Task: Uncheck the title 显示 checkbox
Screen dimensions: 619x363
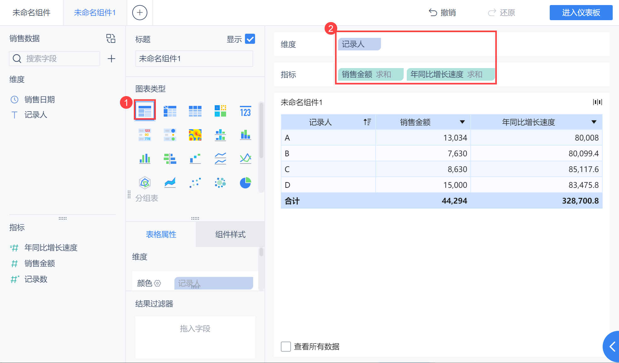Action: click(x=250, y=39)
